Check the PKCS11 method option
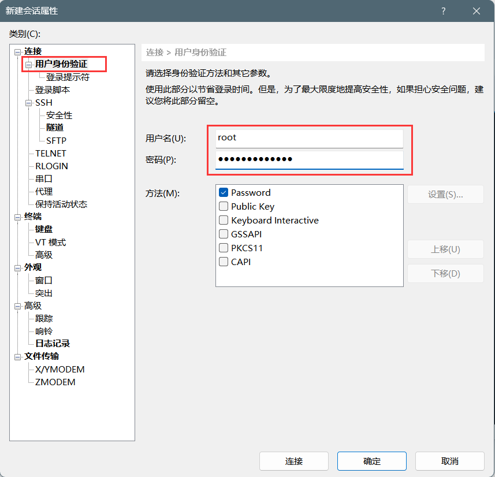This screenshot has width=495, height=477. tap(224, 248)
